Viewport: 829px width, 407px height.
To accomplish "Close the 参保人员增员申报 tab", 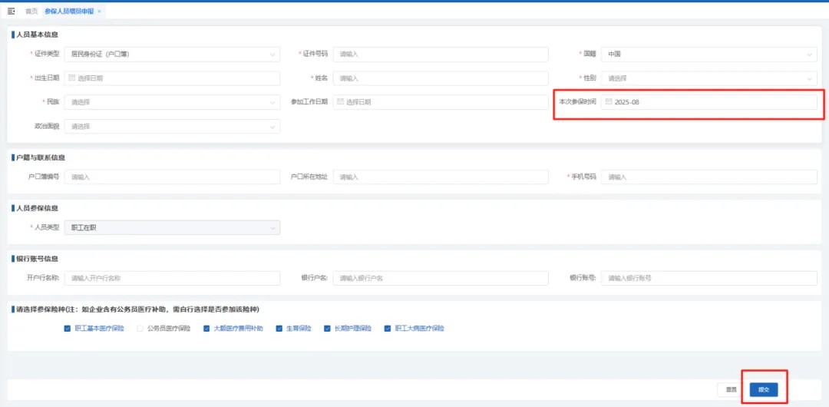I will [99, 12].
